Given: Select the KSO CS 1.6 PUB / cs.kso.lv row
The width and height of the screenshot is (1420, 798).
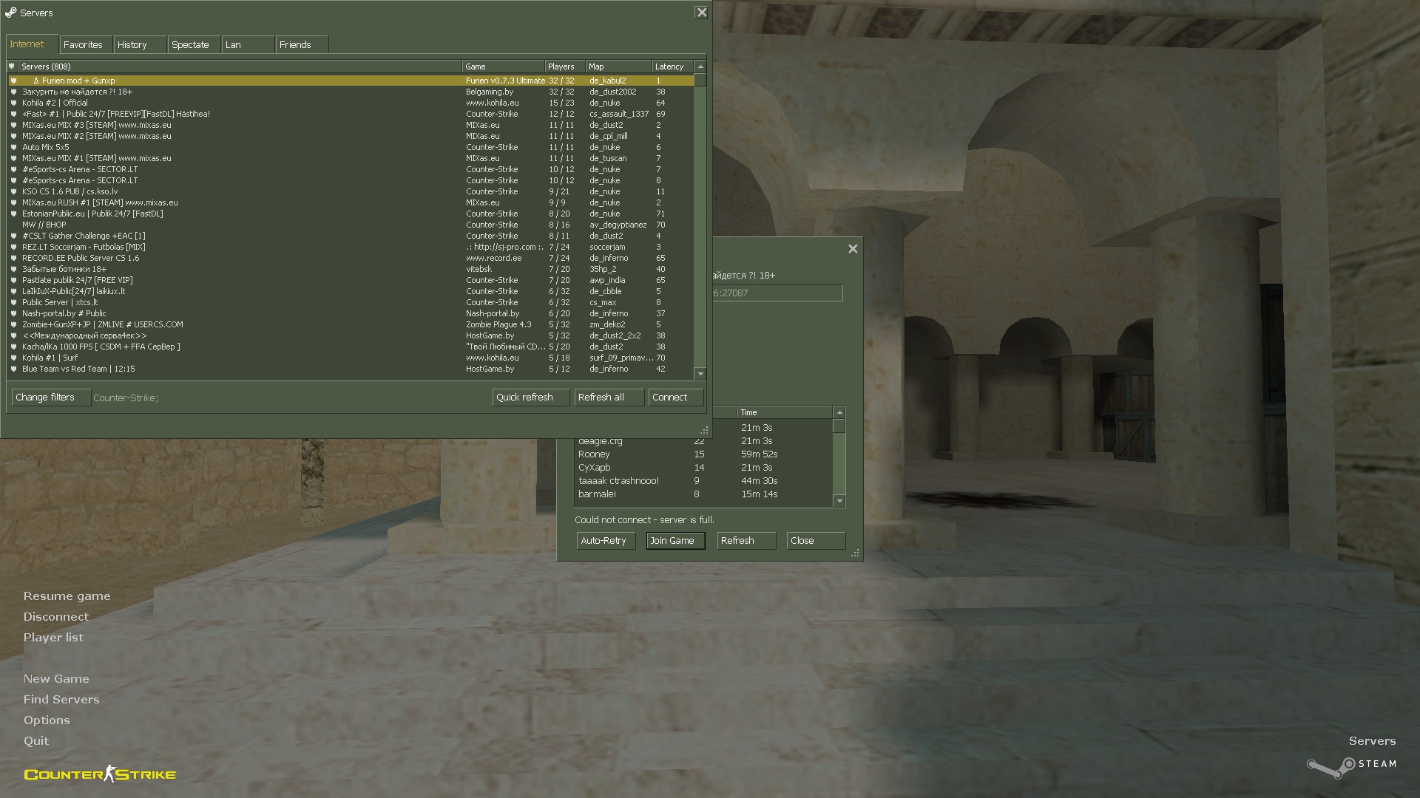Looking at the screenshot, I should tap(351, 191).
